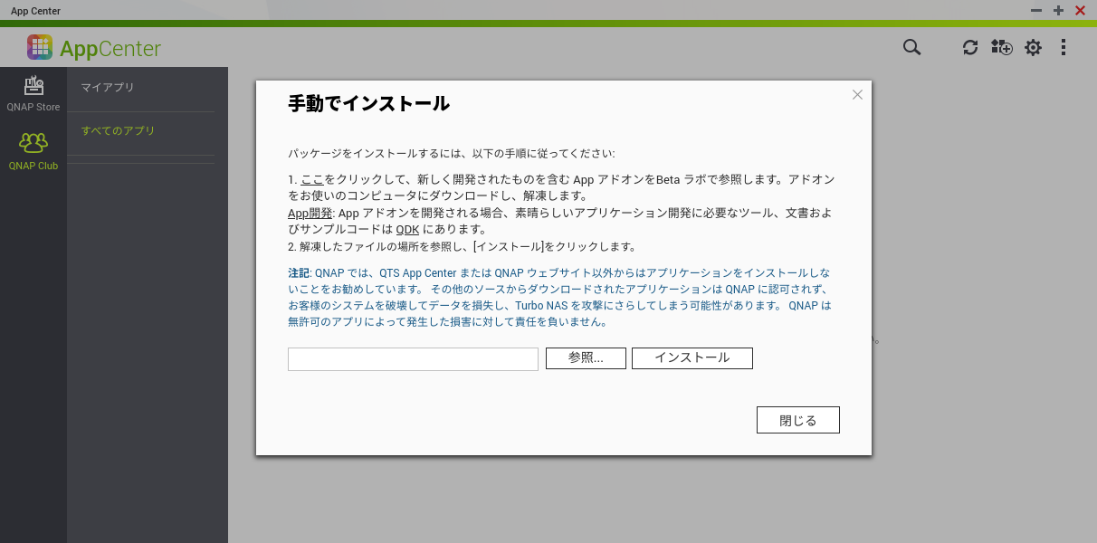
Task: Click the AppCenter logo icon
Action: [40, 47]
